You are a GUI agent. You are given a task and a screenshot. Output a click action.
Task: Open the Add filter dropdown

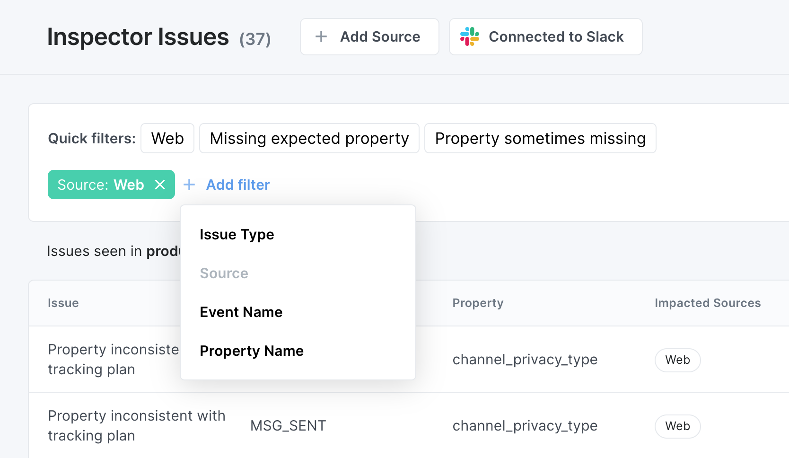coord(237,185)
